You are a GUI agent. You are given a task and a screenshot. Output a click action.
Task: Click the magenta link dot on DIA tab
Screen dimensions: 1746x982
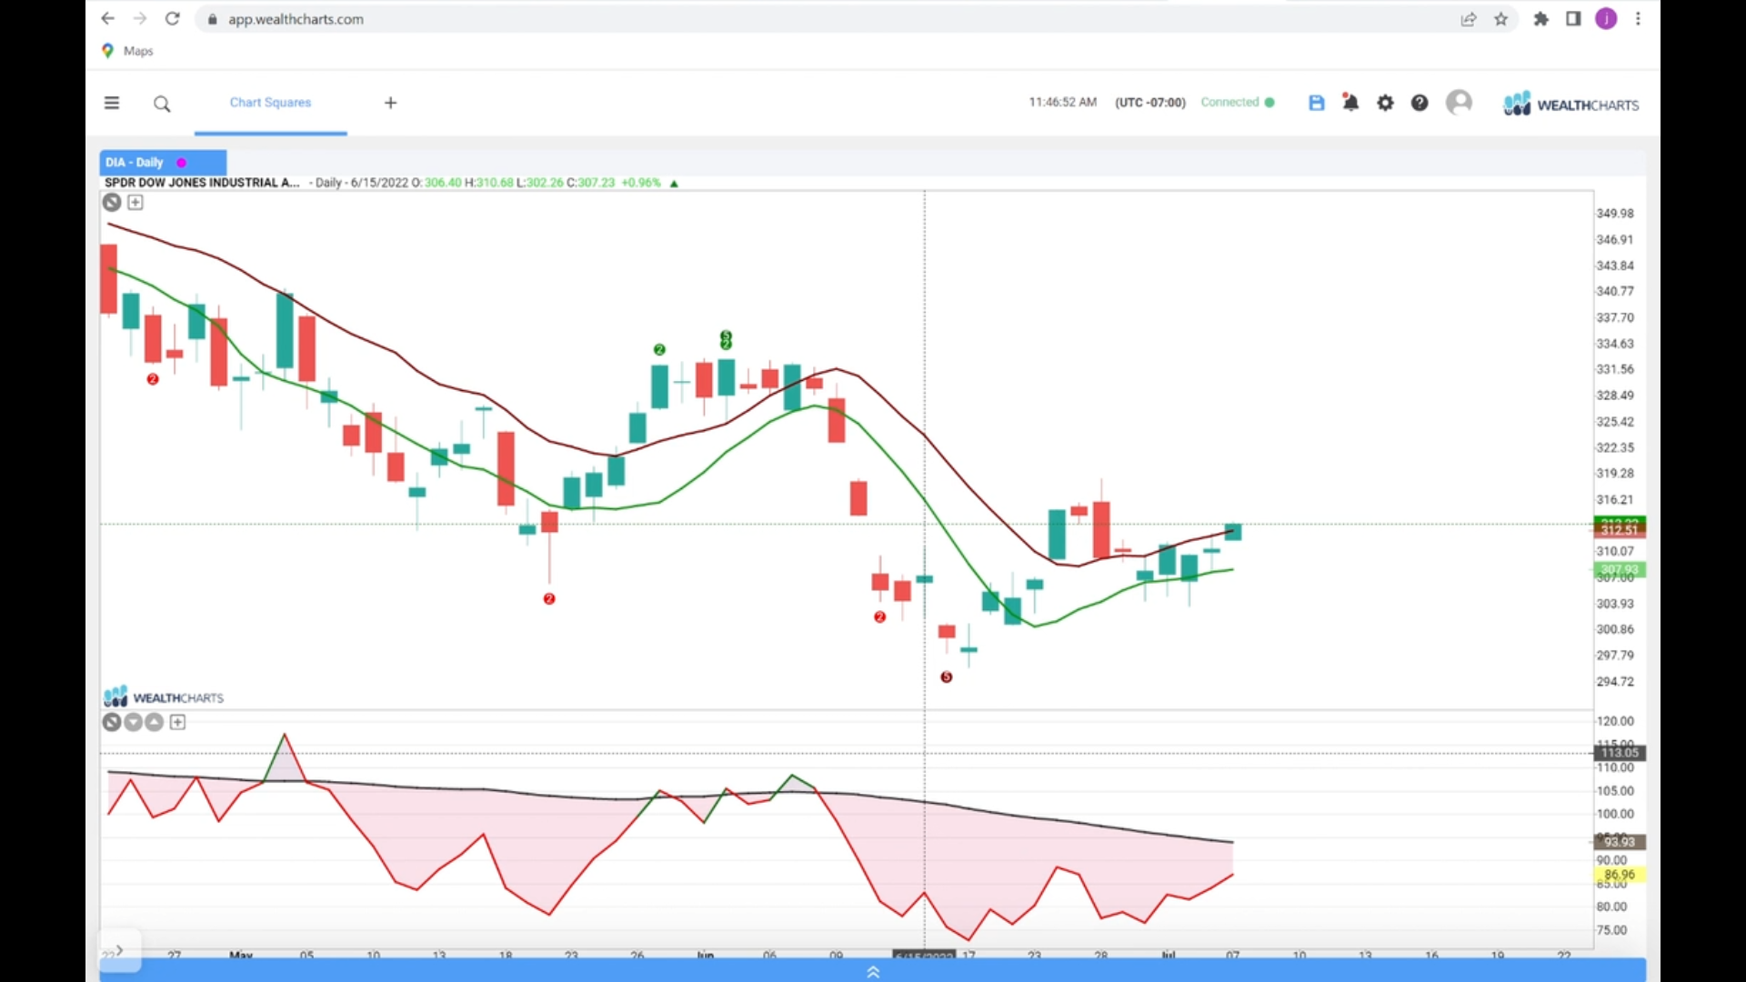coord(181,163)
